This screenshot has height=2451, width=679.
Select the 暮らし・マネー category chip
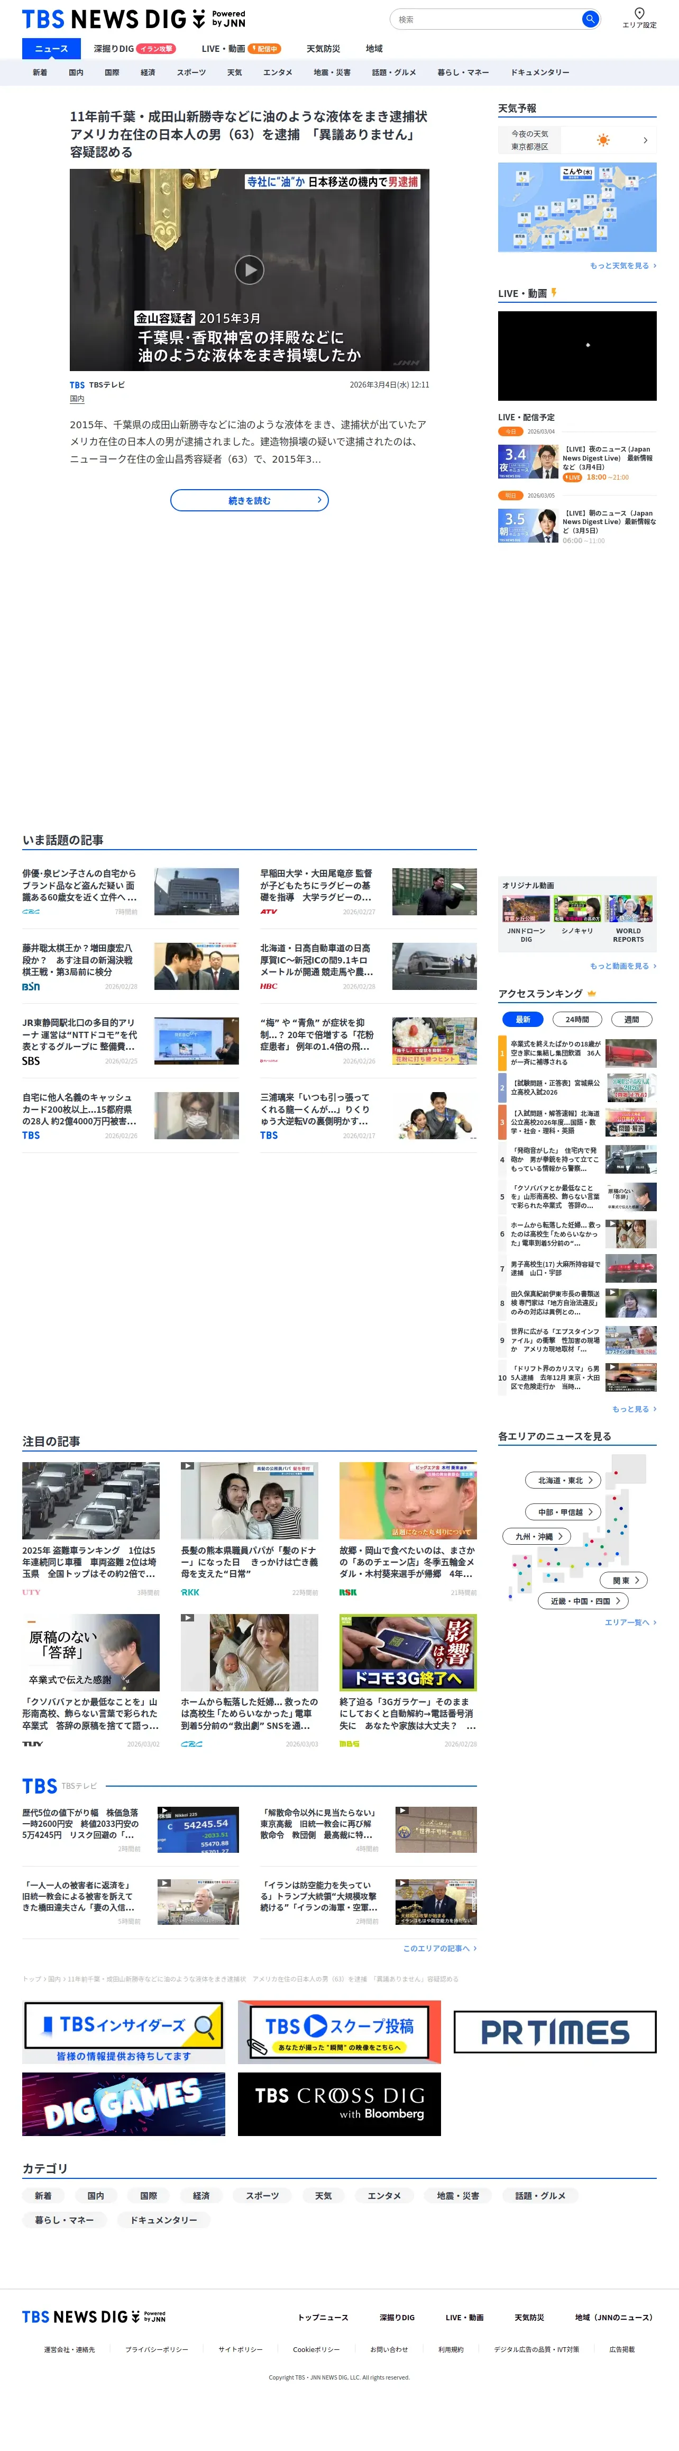coord(63,2220)
